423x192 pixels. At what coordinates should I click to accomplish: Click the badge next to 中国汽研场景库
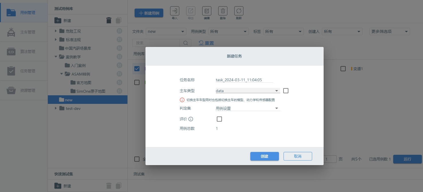(119, 48)
